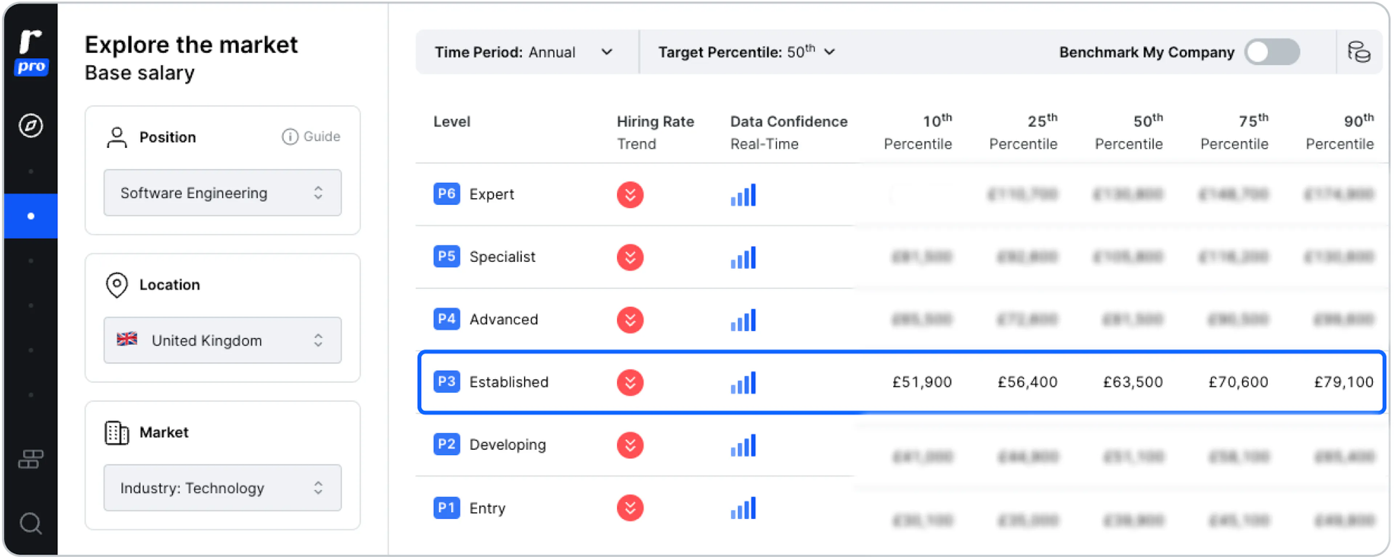Click the Guide info icon
This screenshot has height=557, width=1394.
click(x=290, y=136)
